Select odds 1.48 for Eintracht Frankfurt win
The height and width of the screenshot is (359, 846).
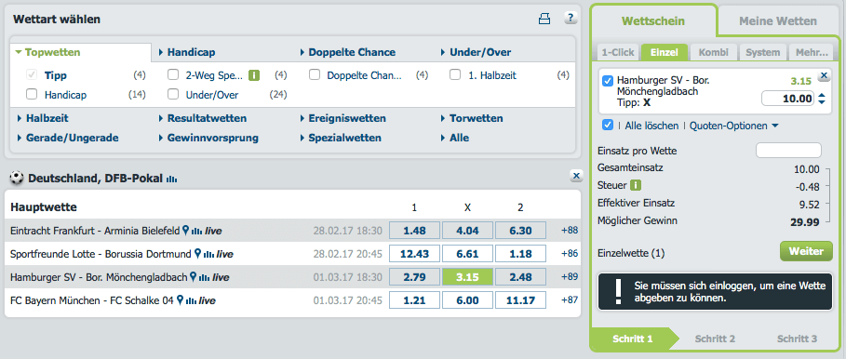(x=414, y=231)
